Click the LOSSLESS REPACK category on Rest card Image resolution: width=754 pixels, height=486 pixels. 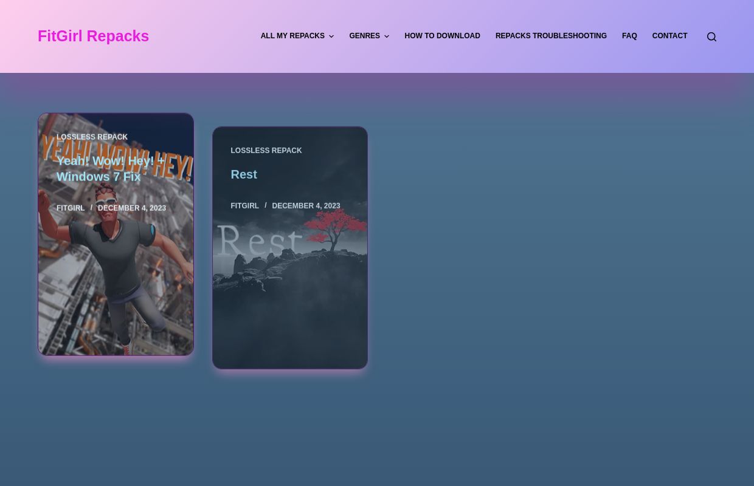click(266, 150)
